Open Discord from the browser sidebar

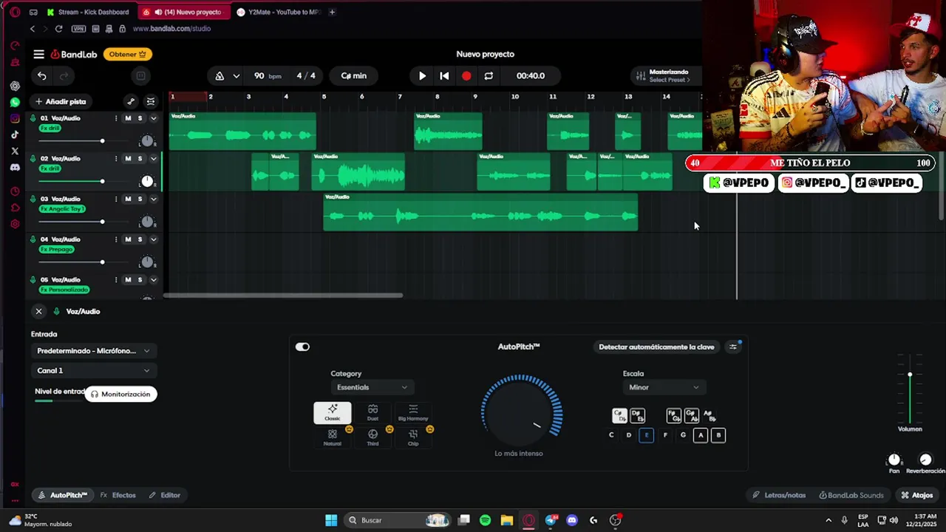(15, 167)
